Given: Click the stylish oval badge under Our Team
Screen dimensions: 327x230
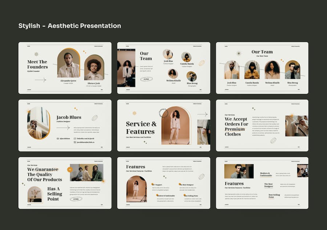Looking at the screenshot, I should (x=146, y=79).
